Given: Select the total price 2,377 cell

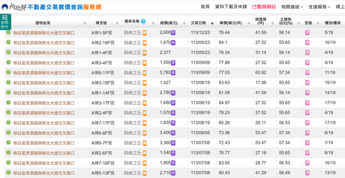Looking at the screenshot, I should pos(165,53).
